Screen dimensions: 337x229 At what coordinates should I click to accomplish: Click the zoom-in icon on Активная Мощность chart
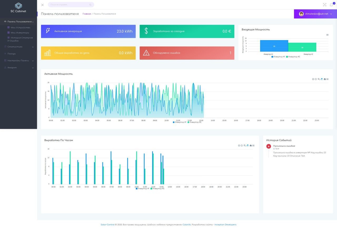[313, 79]
